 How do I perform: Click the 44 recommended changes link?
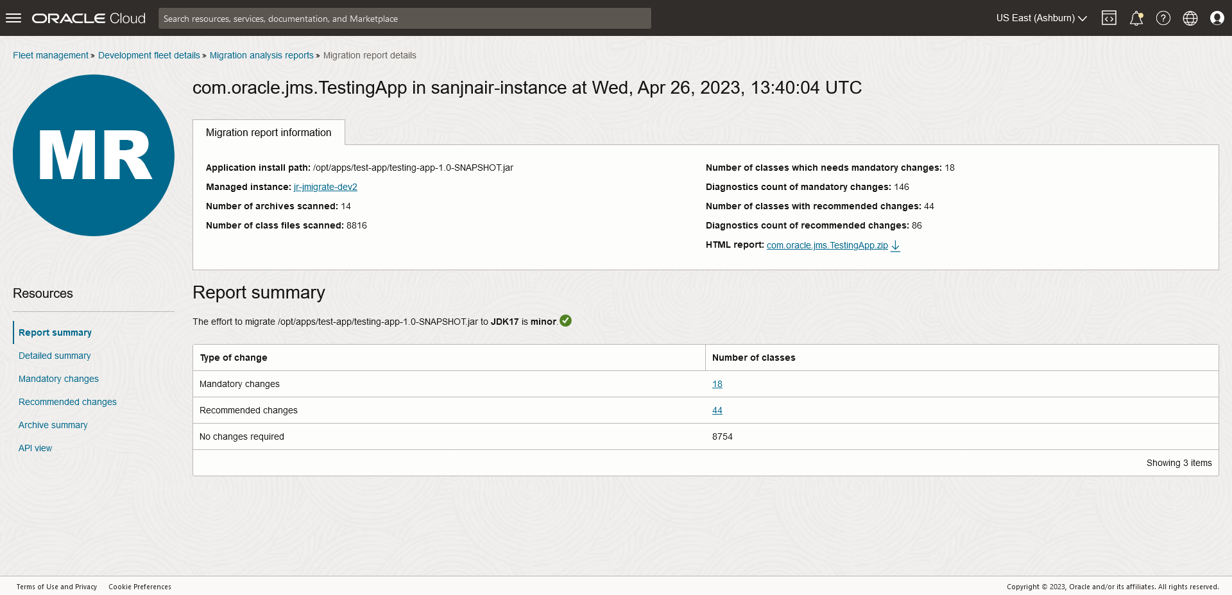[717, 410]
